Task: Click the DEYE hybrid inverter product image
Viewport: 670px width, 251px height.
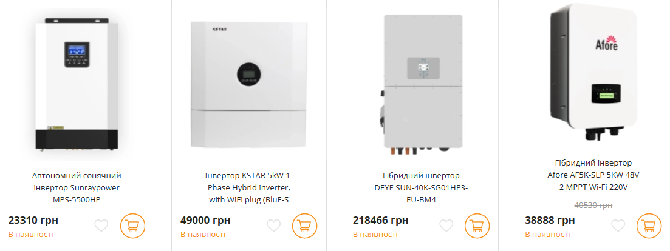Action: coord(421,84)
